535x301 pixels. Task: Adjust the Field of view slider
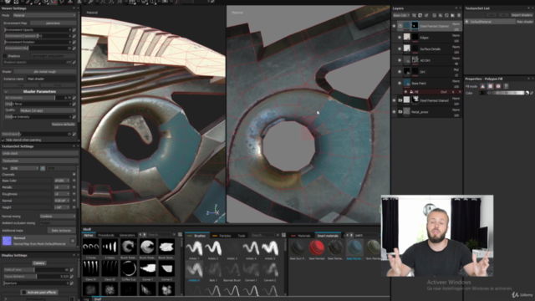[x=37, y=269]
